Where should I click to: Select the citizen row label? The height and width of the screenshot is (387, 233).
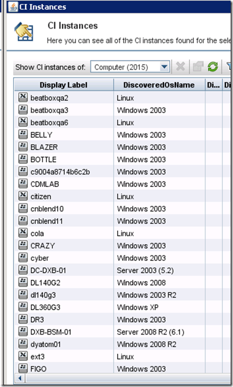(41, 196)
